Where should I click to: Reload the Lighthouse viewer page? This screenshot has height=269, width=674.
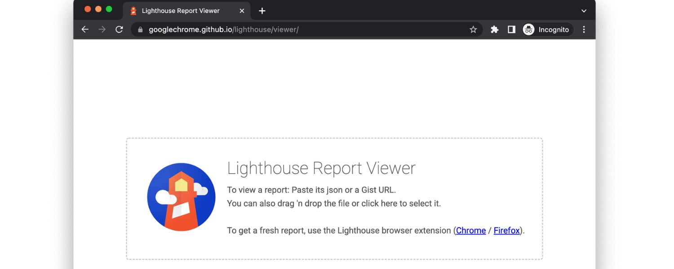(x=119, y=29)
